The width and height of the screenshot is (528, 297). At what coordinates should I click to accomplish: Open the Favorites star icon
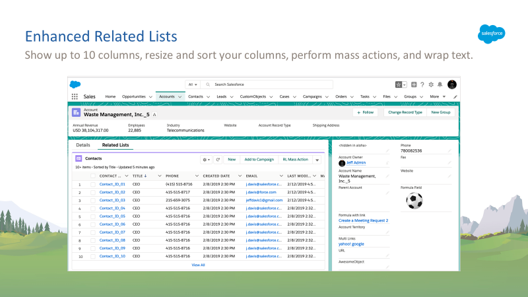tap(399, 84)
